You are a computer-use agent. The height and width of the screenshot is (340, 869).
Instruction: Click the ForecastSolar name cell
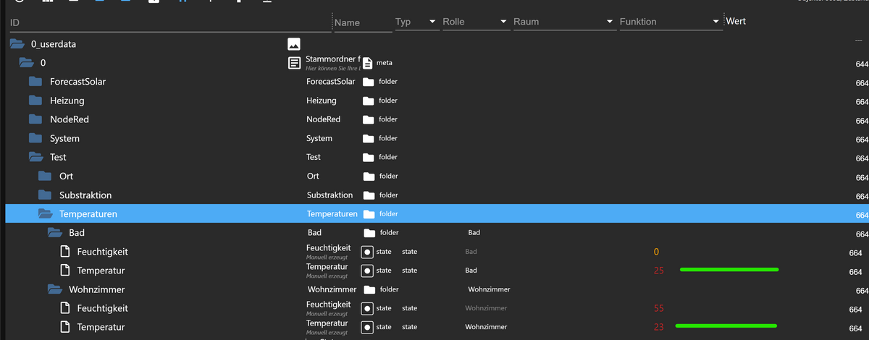tap(331, 82)
